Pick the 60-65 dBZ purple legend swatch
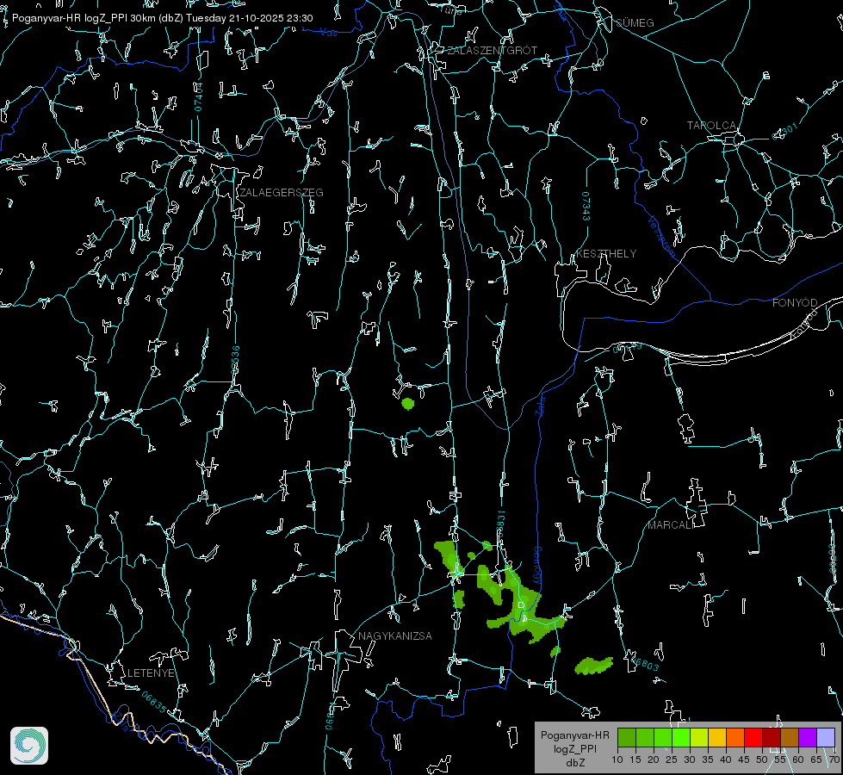Screen dimensions: 843x775 coord(808,737)
